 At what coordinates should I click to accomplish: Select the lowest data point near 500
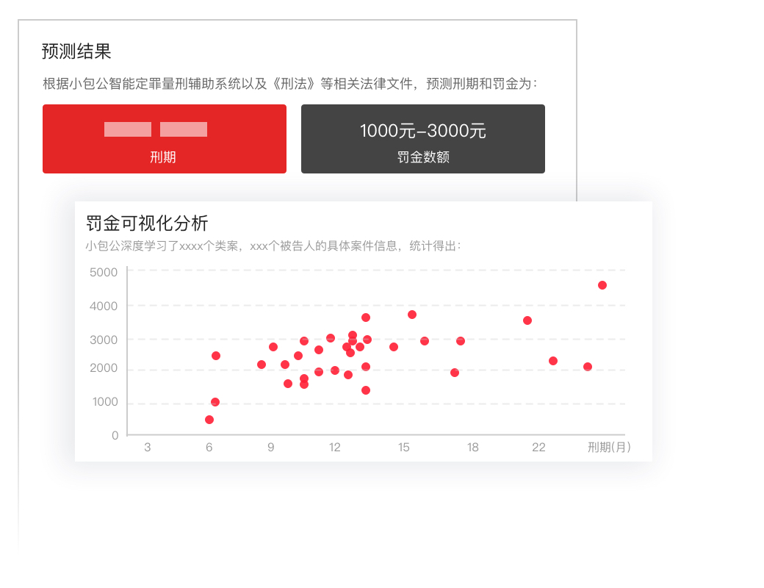click(x=209, y=420)
